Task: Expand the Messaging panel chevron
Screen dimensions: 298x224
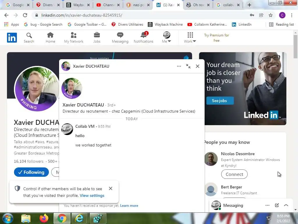Action: coord(286,205)
